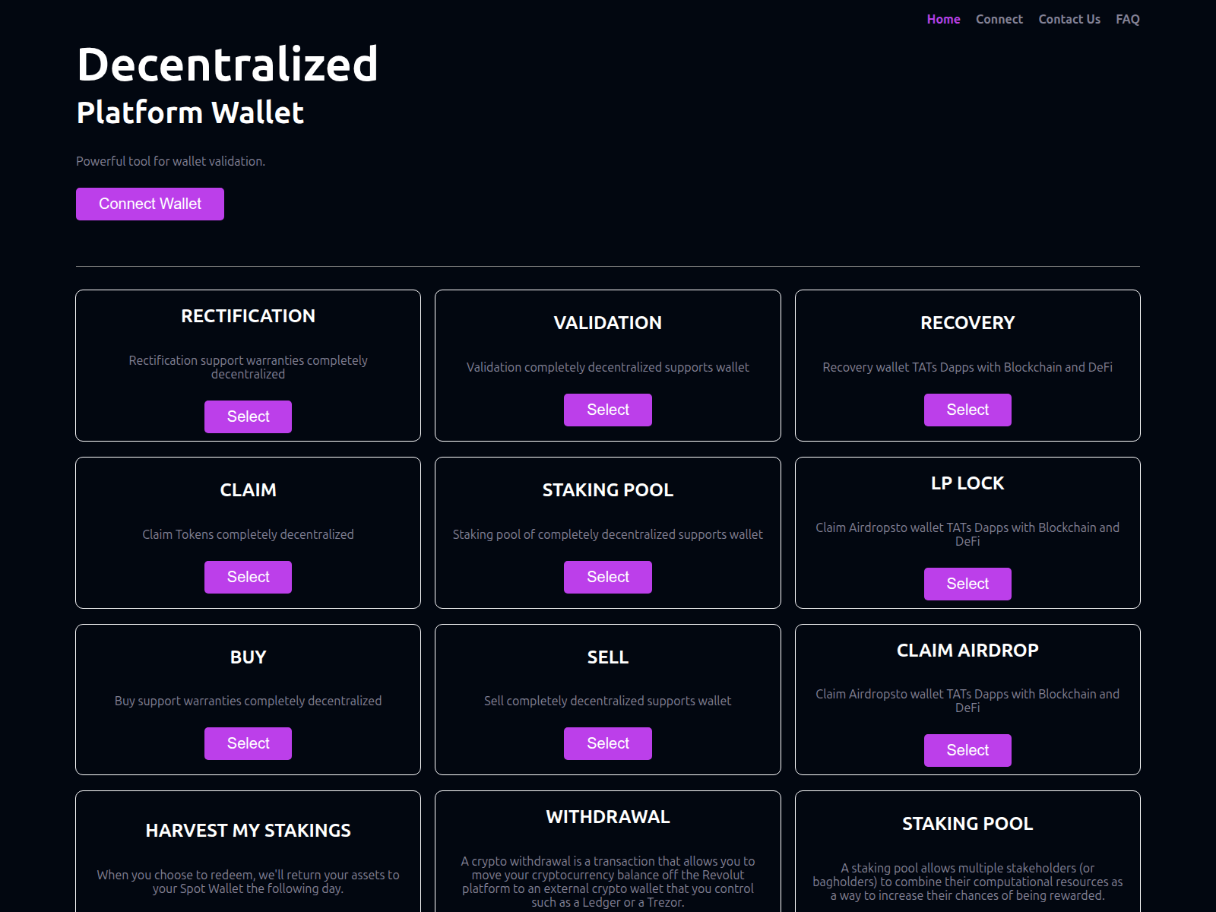The height and width of the screenshot is (912, 1216).
Task: Select the RECTIFICATION service
Action: point(248,416)
